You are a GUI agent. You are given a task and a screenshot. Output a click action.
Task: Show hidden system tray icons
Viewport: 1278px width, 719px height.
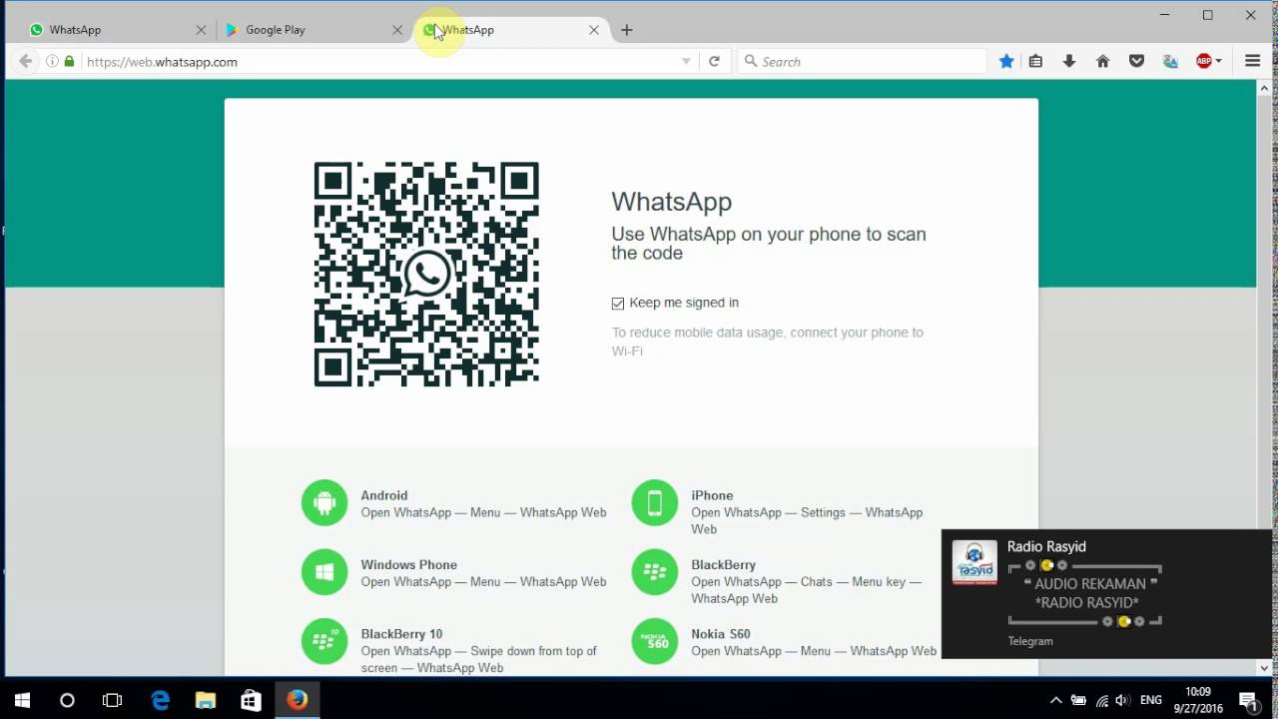coord(1055,701)
